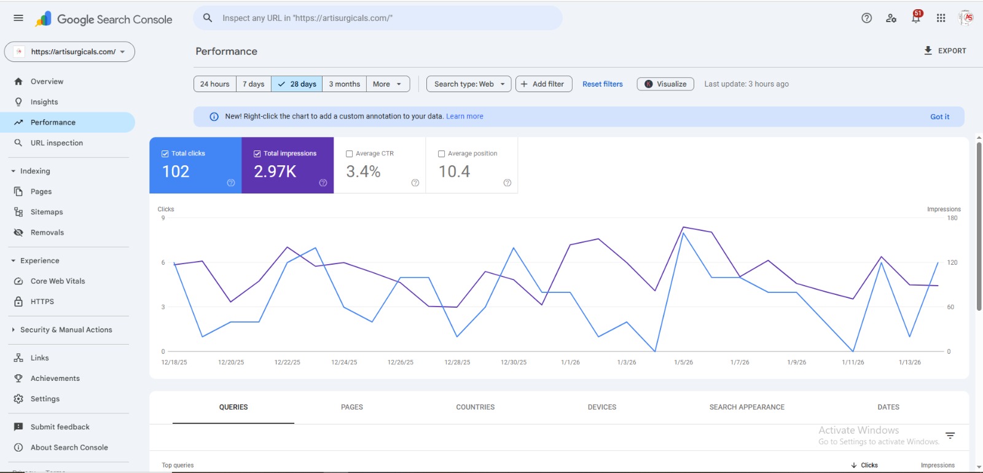Click the scrollbar down arrow
The width and height of the screenshot is (983, 473).
[x=979, y=467]
